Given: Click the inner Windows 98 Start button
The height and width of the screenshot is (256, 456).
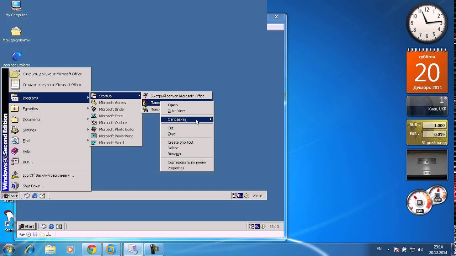Looking at the screenshot, I should click(x=10, y=196).
